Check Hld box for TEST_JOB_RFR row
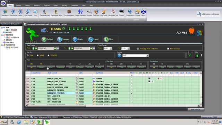 (x=131, y=96)
